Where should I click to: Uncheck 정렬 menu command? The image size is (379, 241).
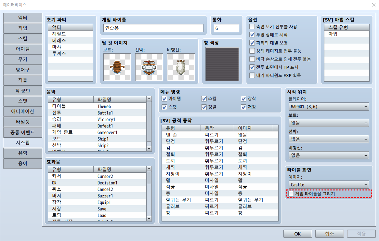click(x=204, y=107)
